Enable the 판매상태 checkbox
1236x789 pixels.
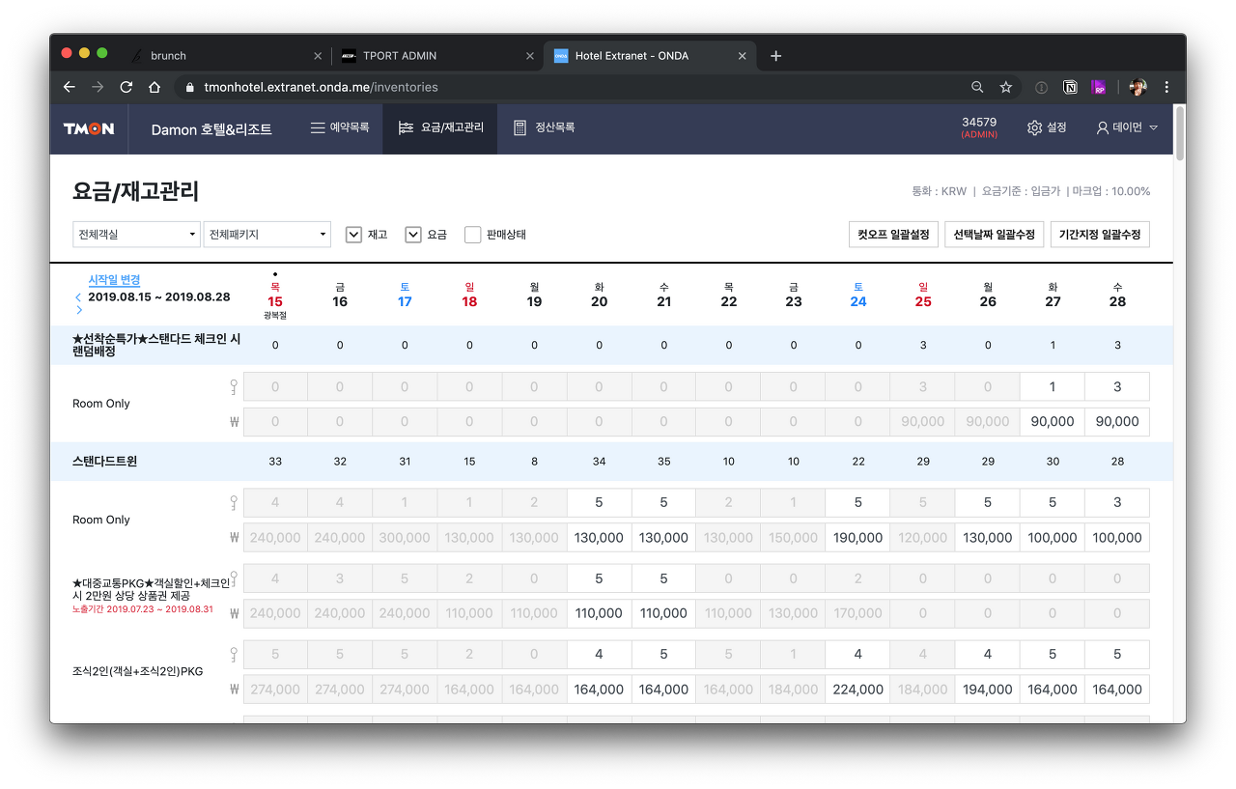click(472, 235)
